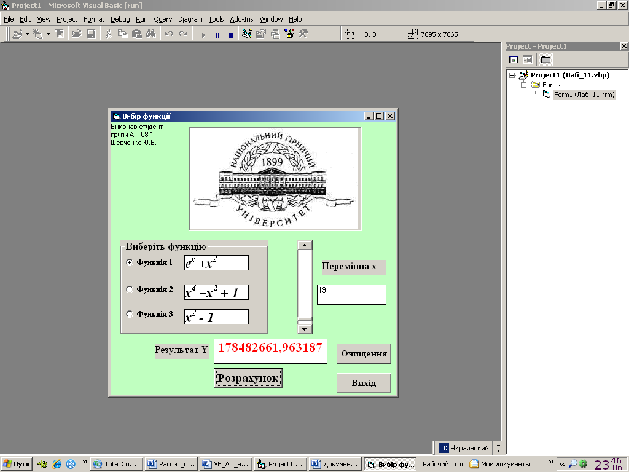Open the Edit menu
629x472 pixels.
tap(25, 19)
